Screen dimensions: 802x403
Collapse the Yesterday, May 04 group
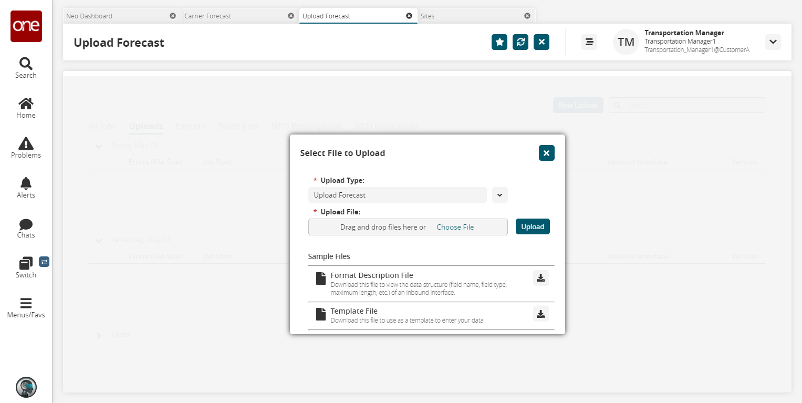pos(99,241)
